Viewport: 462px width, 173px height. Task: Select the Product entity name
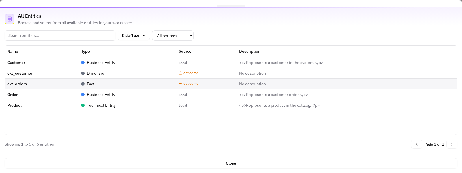click(14, 105)
